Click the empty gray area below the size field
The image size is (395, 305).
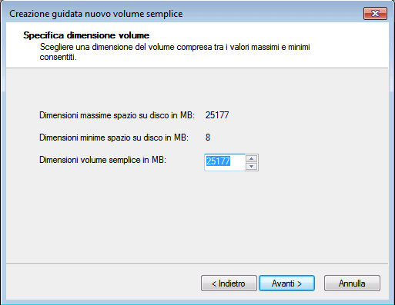tap(197, 217)
